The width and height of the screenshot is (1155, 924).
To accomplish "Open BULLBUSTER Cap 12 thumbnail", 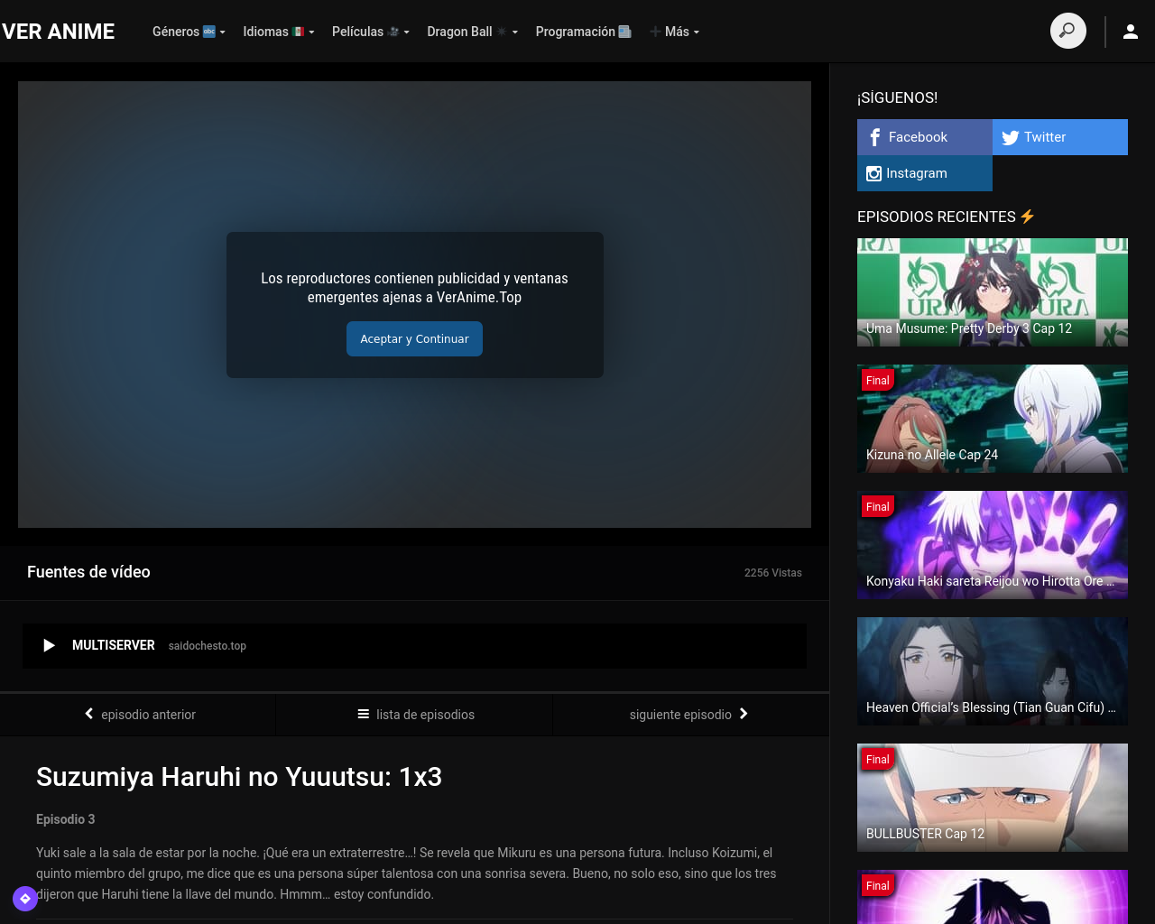I will tap(993, 798).
